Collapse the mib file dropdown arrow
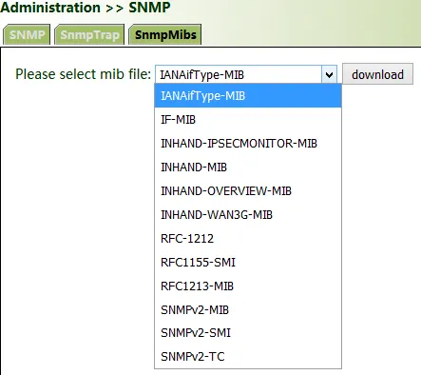 pyautogui.click(x=329, y=74)
